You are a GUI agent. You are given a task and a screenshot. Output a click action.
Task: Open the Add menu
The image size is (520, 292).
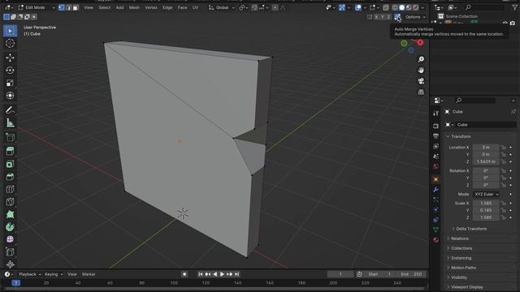coord(119,7)
